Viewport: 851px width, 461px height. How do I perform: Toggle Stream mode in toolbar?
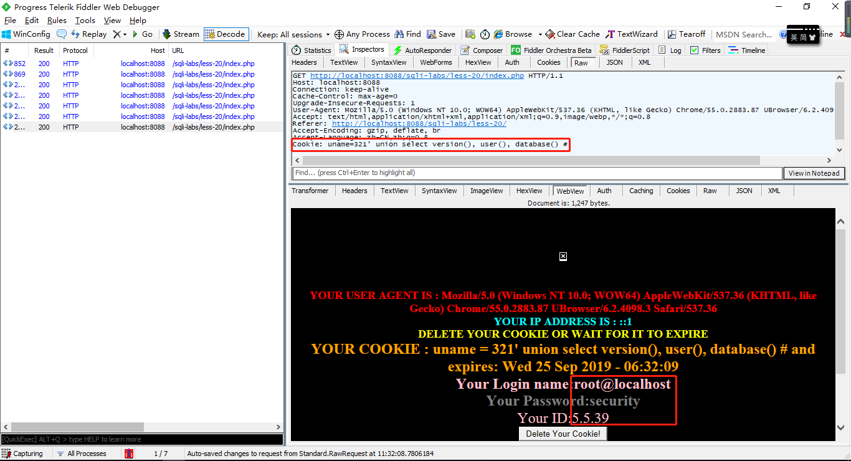point(181,34)
